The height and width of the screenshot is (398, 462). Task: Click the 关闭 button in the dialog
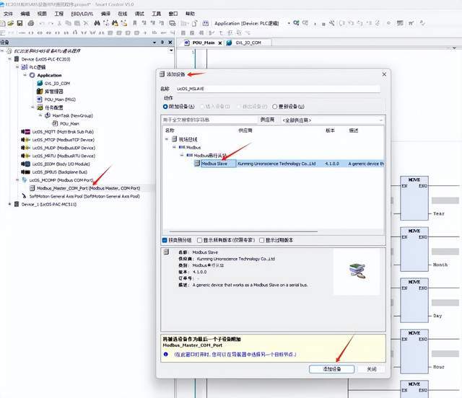pos(371,368)
